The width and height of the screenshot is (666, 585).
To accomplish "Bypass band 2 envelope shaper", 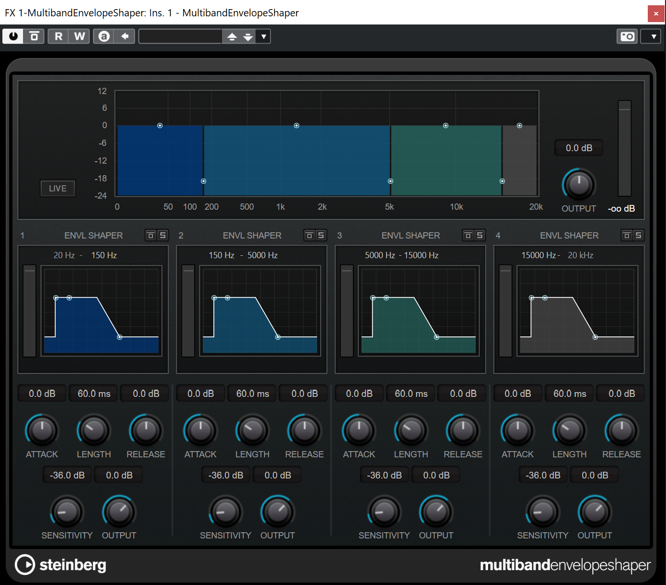I will coord(309,235).
